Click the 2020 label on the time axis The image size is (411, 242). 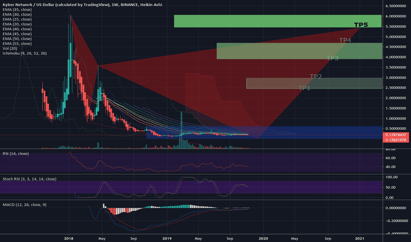click(263, 238)
